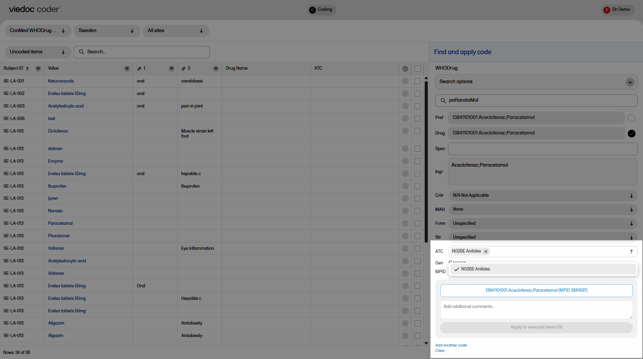Expand the Search options panel

630,82
